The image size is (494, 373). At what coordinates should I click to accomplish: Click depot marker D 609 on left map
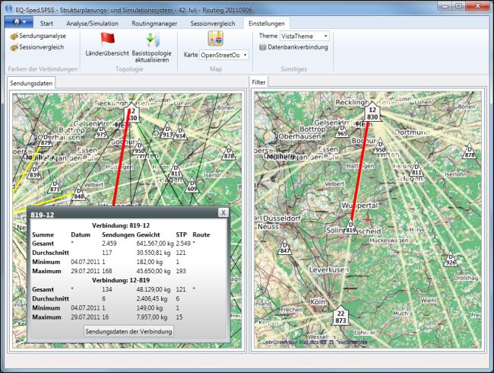[192, 186]
